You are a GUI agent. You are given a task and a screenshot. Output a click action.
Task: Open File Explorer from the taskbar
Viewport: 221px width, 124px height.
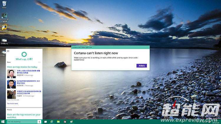coord(58,122)
